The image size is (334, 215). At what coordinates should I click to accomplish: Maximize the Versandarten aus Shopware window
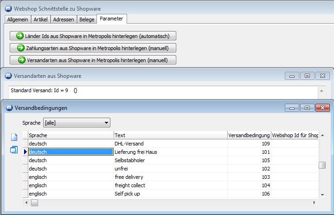pos(307,76)
